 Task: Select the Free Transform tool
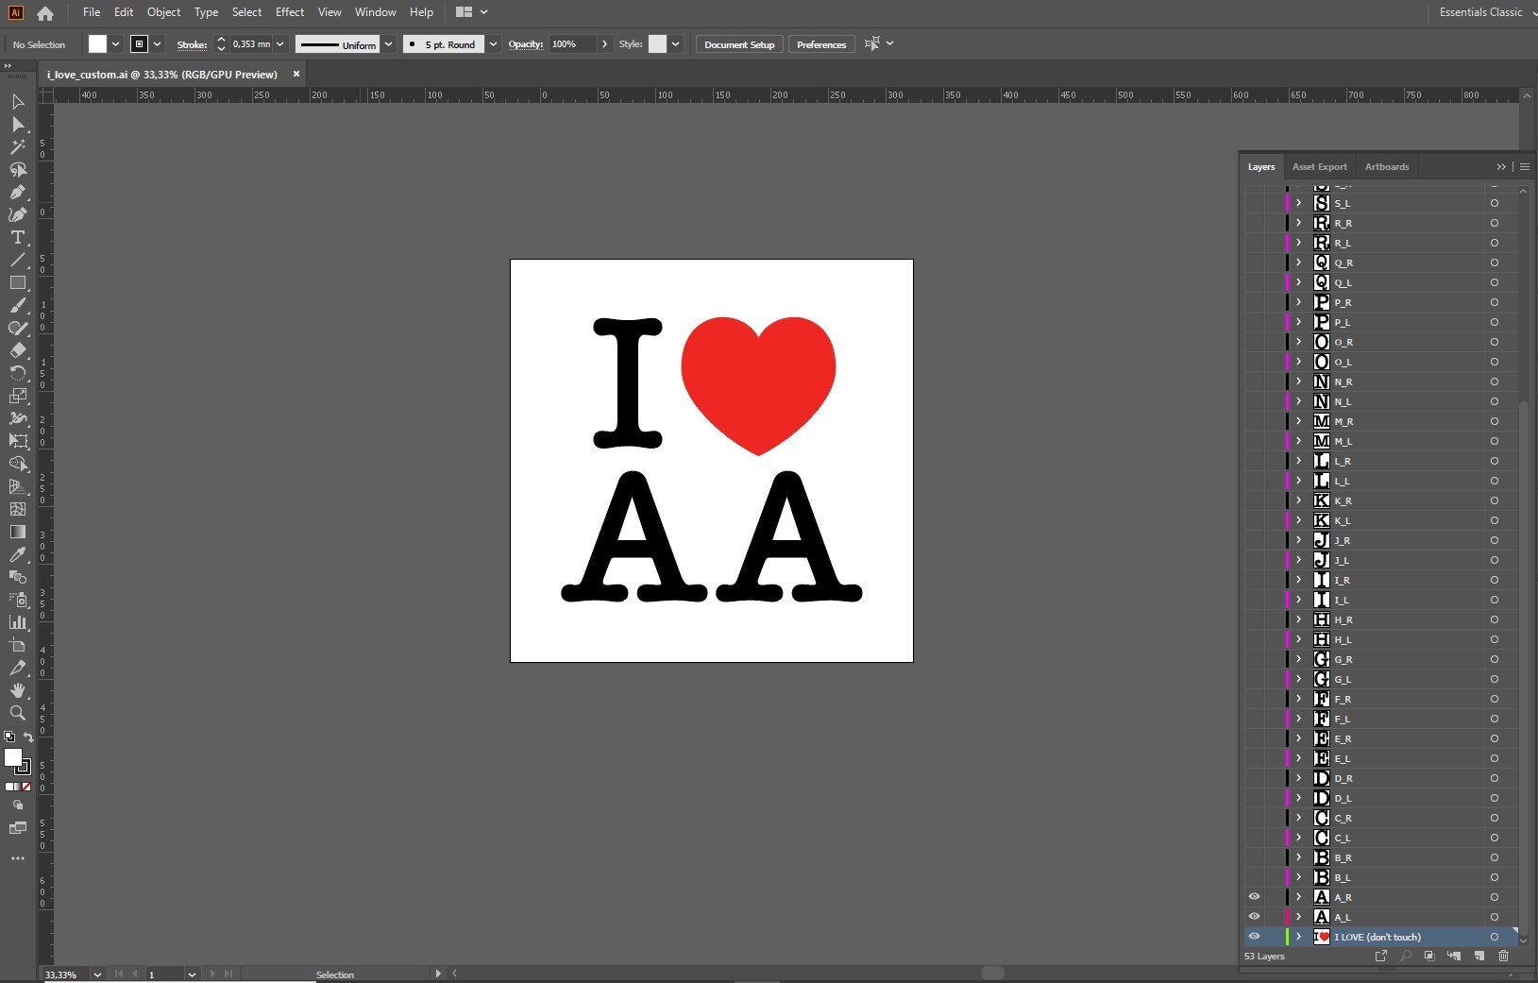tap(17, 441)
